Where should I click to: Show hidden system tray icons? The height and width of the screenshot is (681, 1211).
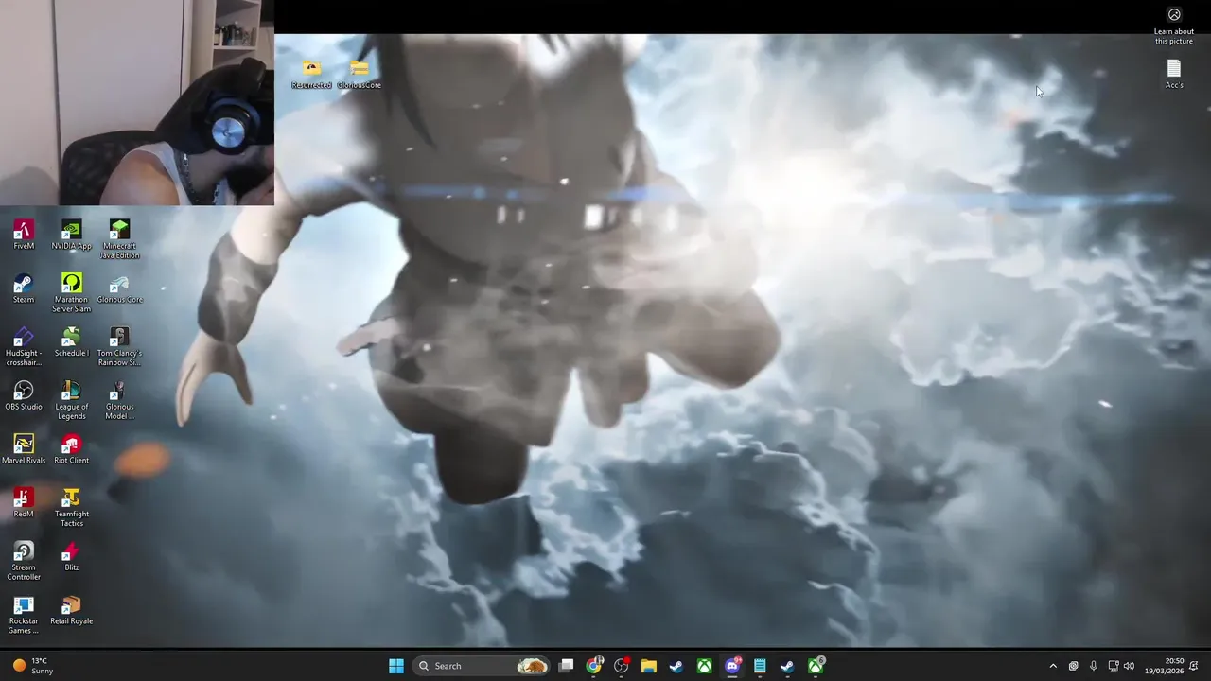tap(1053, 666)
